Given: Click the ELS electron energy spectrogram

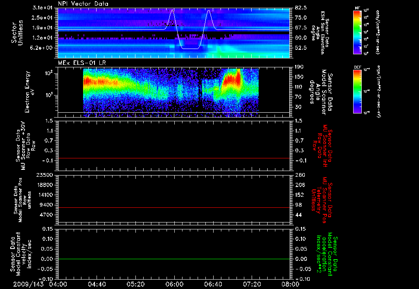Looking at the screenshot, I should (x=171, y=92).
